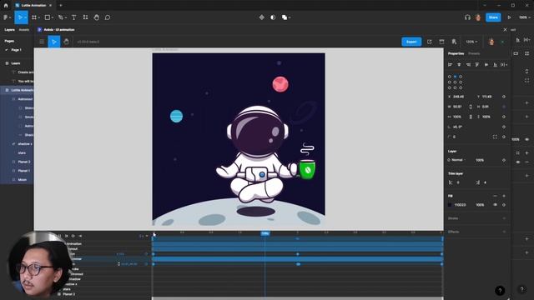Screen dimensions: 534x300
Task: Select Page 1 in pages list
Action: click(x=17, y=50)
